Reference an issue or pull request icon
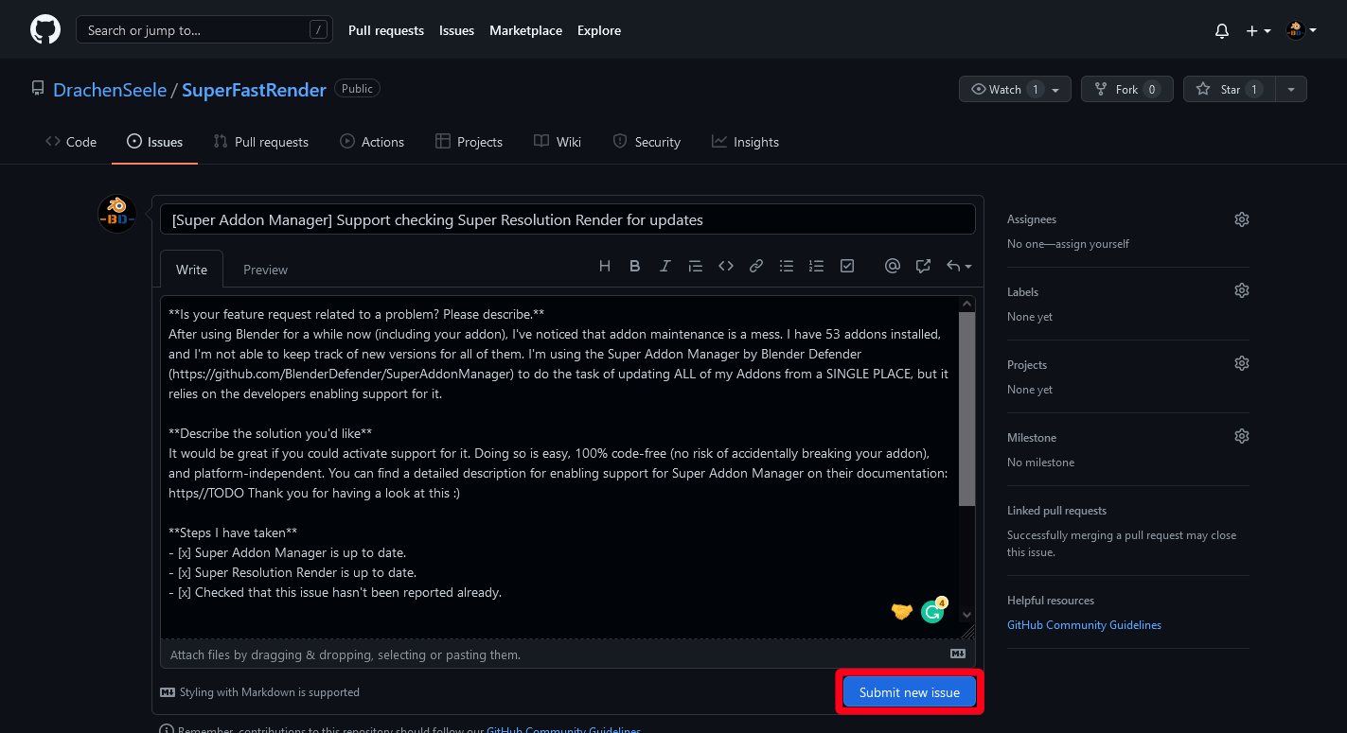Image resolution: width=1347 pixels, height=733 pixels. (923, 267)
